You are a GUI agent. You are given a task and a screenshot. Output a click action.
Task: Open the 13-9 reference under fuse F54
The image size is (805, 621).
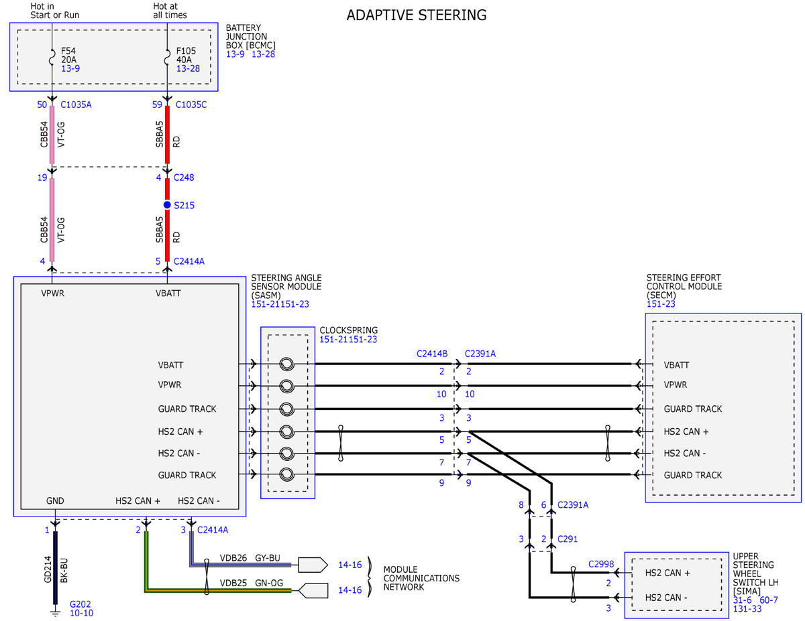pyautogui.click(x=70, y=69)
